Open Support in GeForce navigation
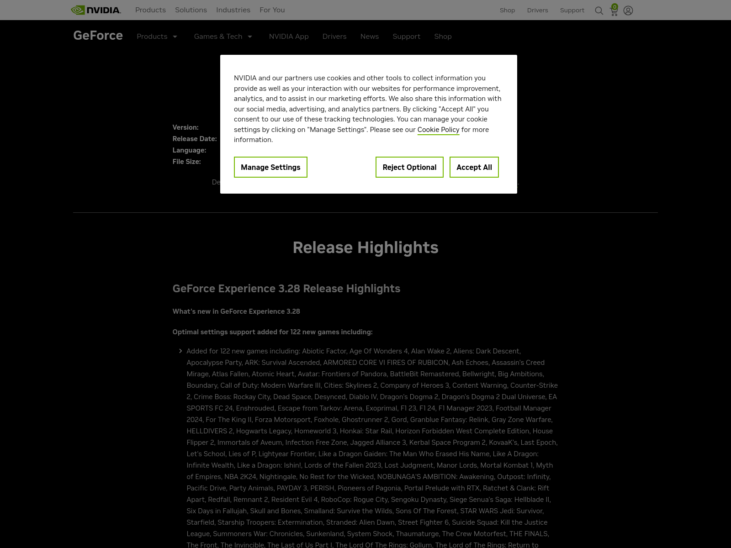731x548 pixels. click(407, 37)
